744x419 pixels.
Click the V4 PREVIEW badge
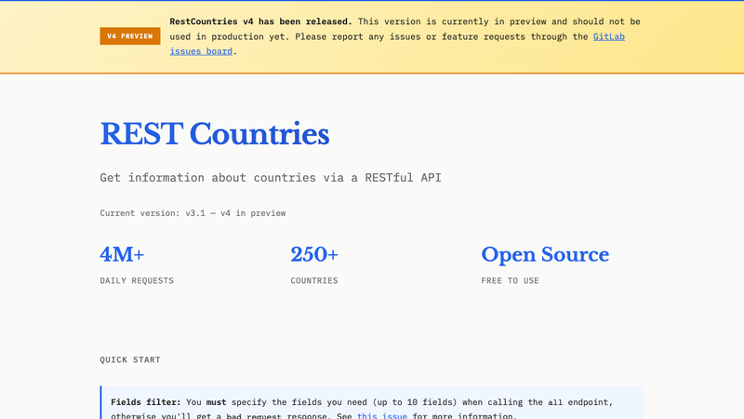tap(130, 36)
